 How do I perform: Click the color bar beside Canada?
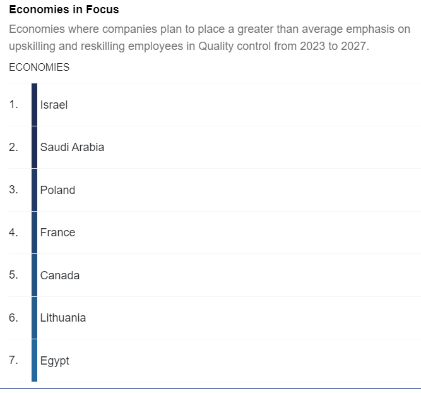pyautogui.click(x=35, y=275)
